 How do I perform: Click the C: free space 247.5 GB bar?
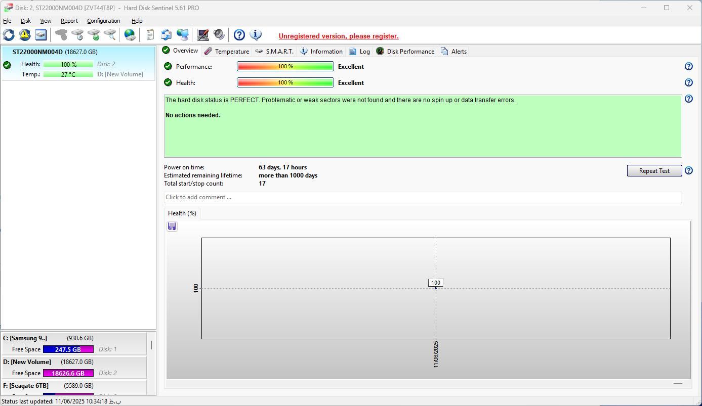click(68, 349)
